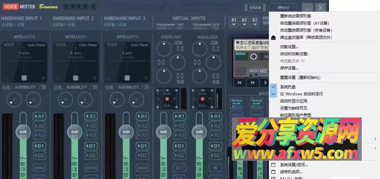Click the Voicemeeter AUX Front/Rear pan box
380x179 pixels.
[x=203, y=99]
